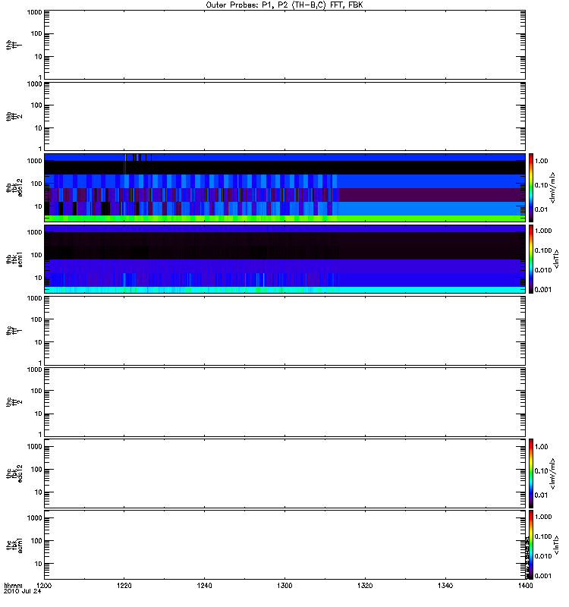Select the thb fbk edc12 spectrogram panel
The image size is (569, 607).
click(x=284, y=187)
